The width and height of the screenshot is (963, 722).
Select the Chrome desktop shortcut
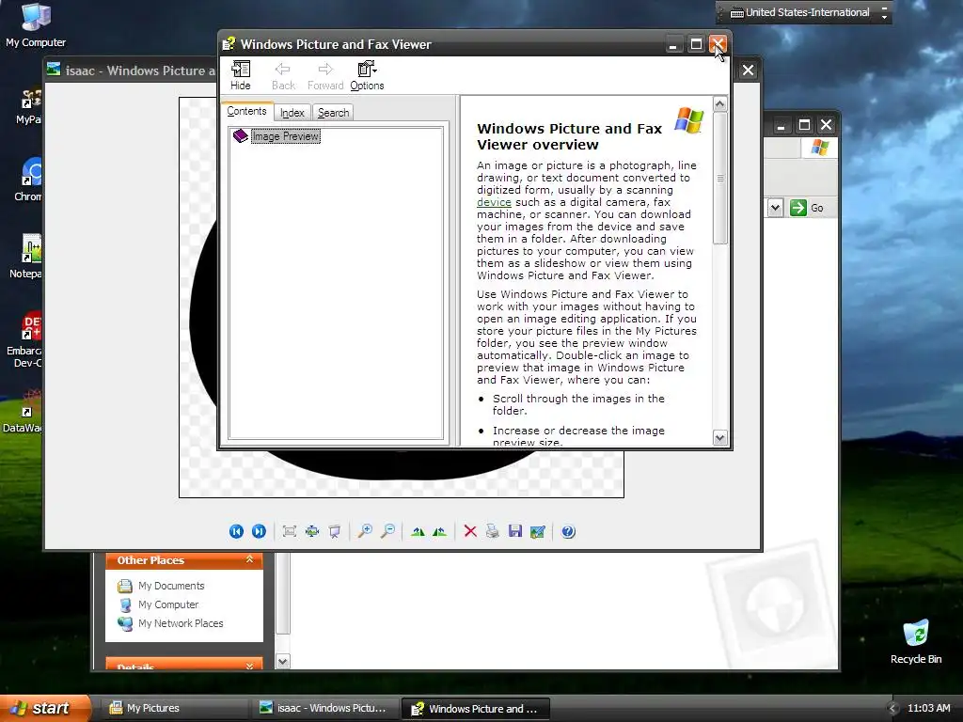pos(28,180)
